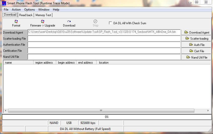Click the Download arrow toolbar icon
Viewport: 213px width, 134px height.
(x=69, y=21)
